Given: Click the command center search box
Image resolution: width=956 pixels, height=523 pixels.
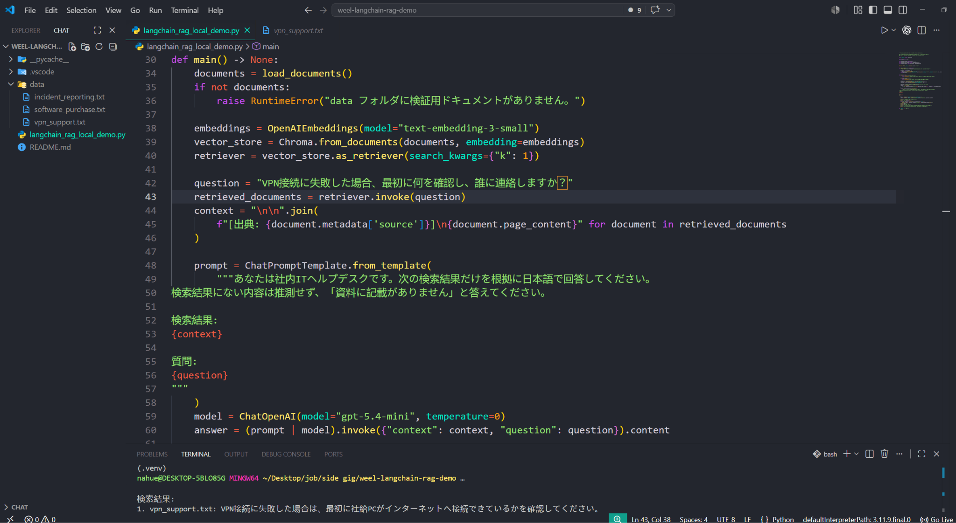Looking at the screenshot, I should pyautogui.click(x=477, y=10).
